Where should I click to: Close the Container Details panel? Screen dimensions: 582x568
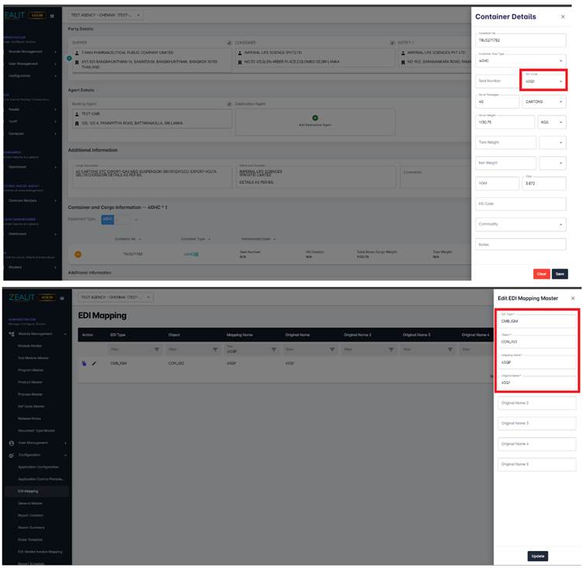tap(563, 16)
